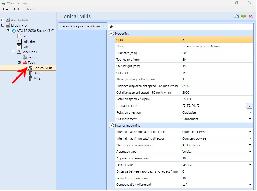This screenshot has height=191, width=257.
Task: Click the Setups gear icon
Action: pyautogui.click(x=25, y=57)
